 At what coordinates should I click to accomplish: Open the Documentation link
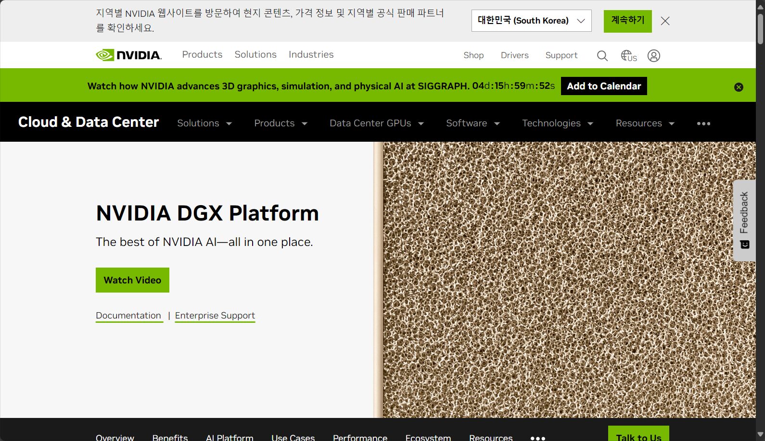128,316
